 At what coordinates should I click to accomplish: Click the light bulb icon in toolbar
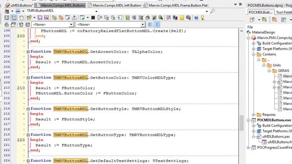(203, 18)
